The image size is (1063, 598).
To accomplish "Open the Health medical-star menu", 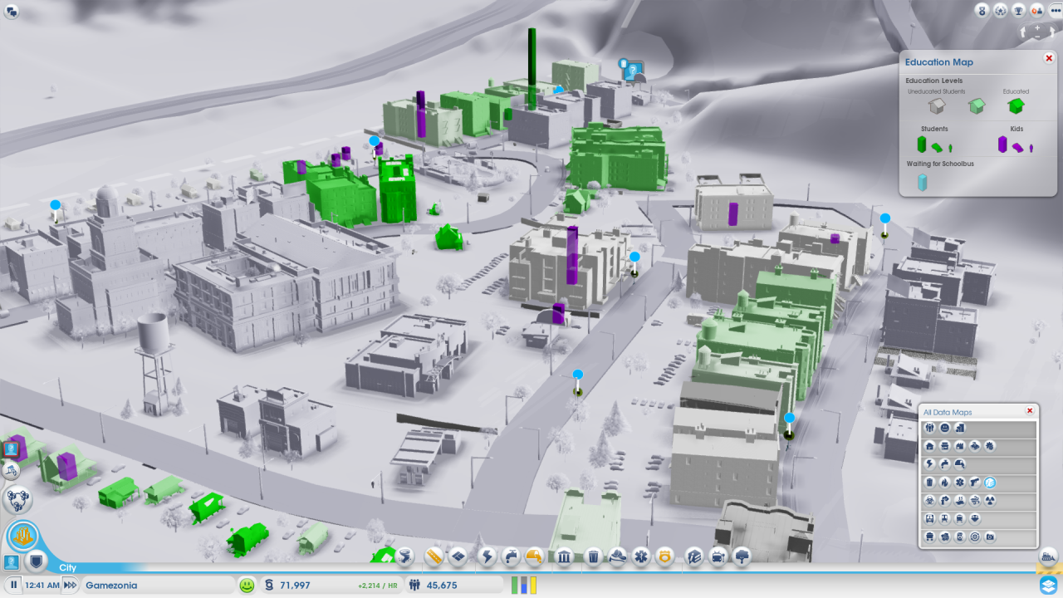I will click(641, 556).
